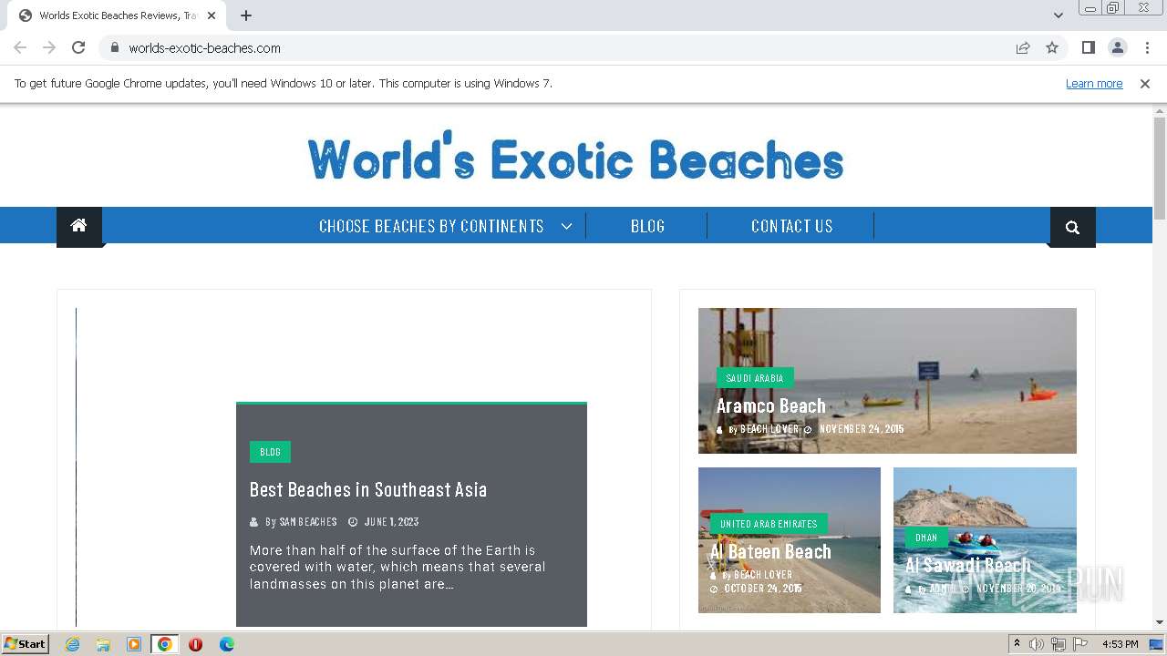This screenshot has width=1167, height=656.
Task: Bookmark this page with the star
Action: coord(1052,47)
